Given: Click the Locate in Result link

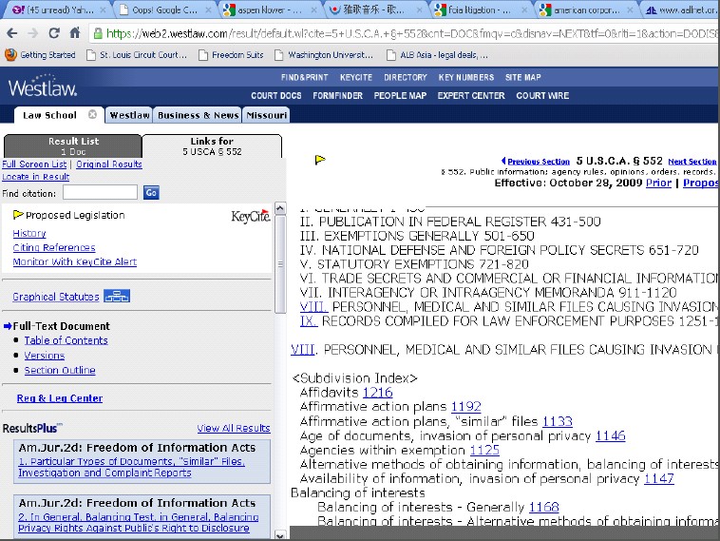Looking at the screenshot, I should (x=36, y=177).
